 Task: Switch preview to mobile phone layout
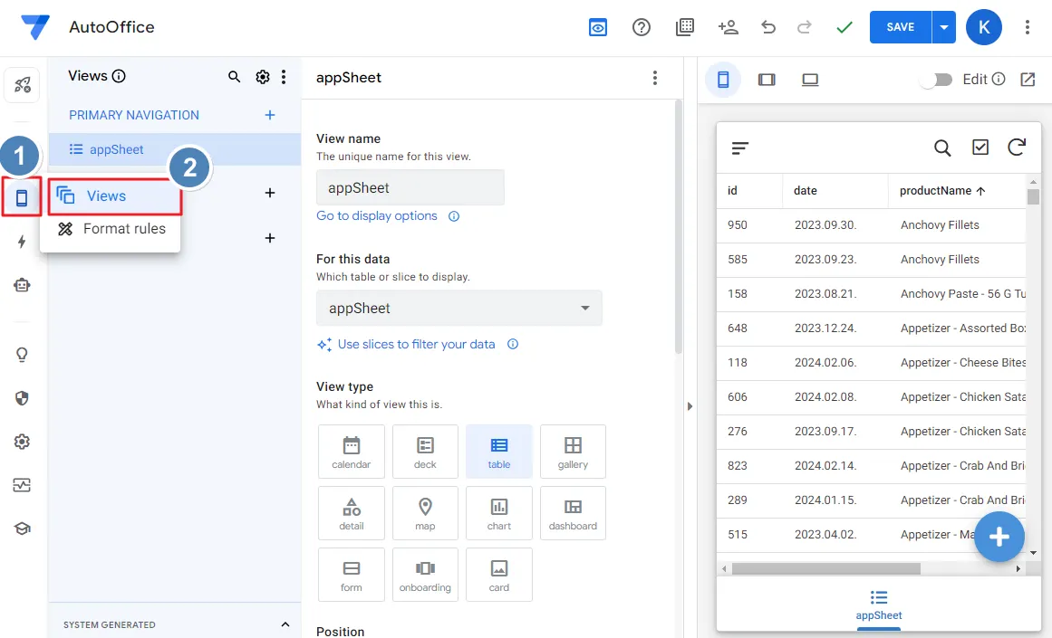(x=723, y=80)
